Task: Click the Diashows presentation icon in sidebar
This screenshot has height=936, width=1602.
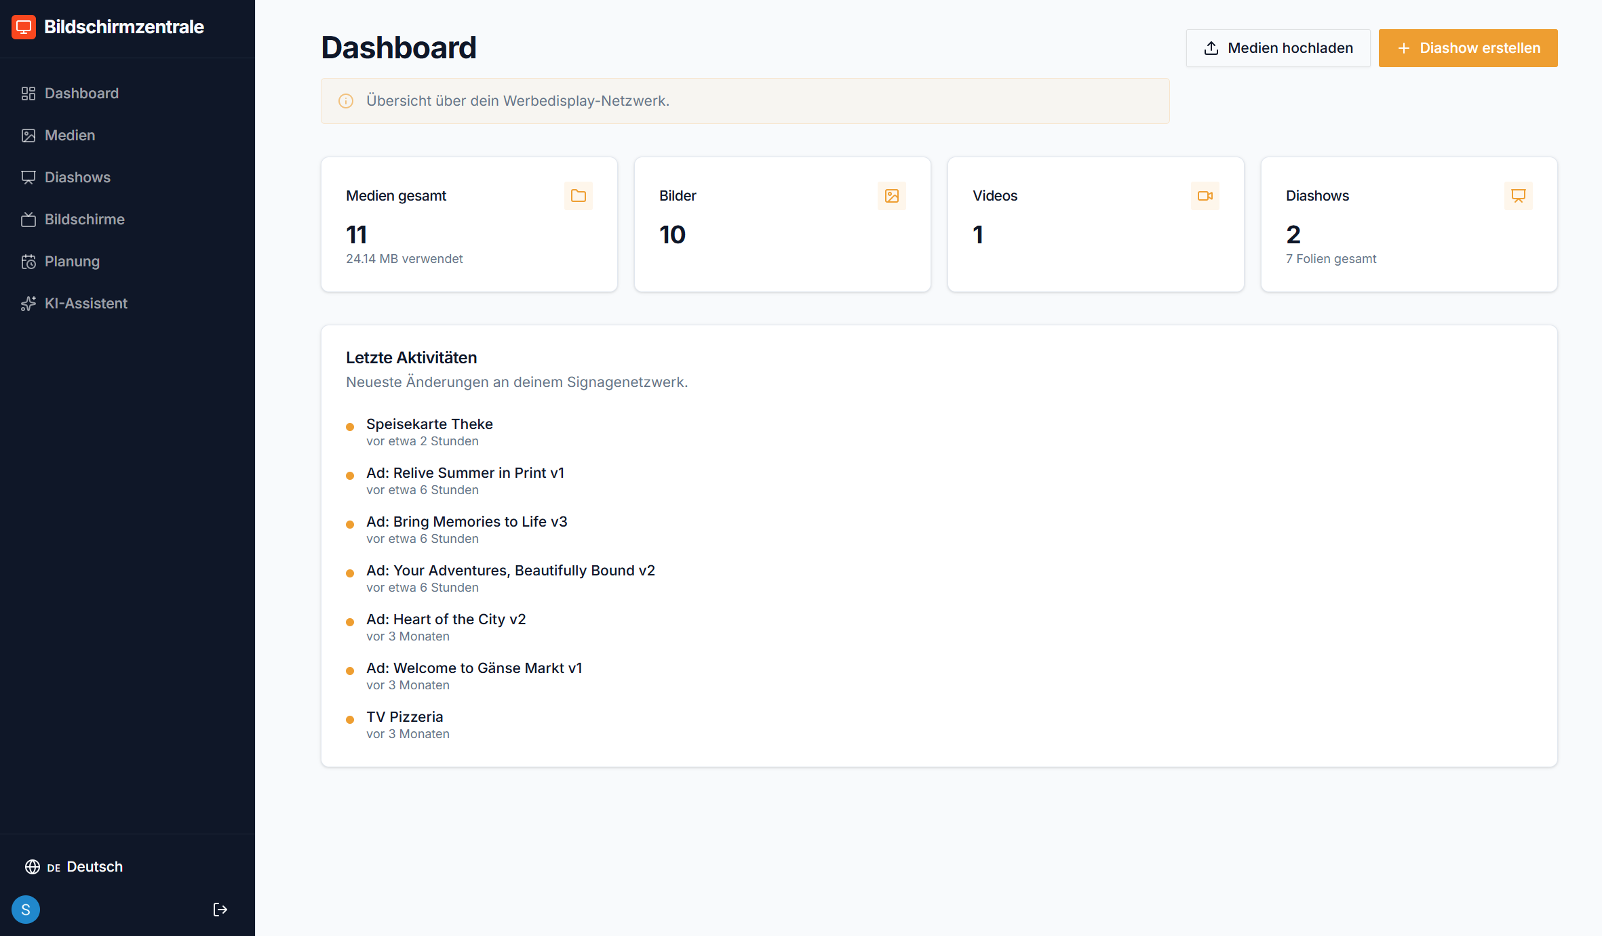Action: point(28,178)
